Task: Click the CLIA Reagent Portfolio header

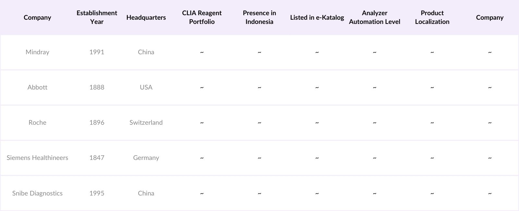Action: 202,17
